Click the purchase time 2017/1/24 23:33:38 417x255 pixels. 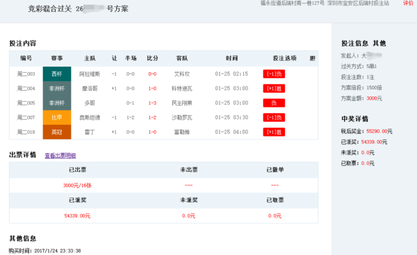tap(58, 251)
